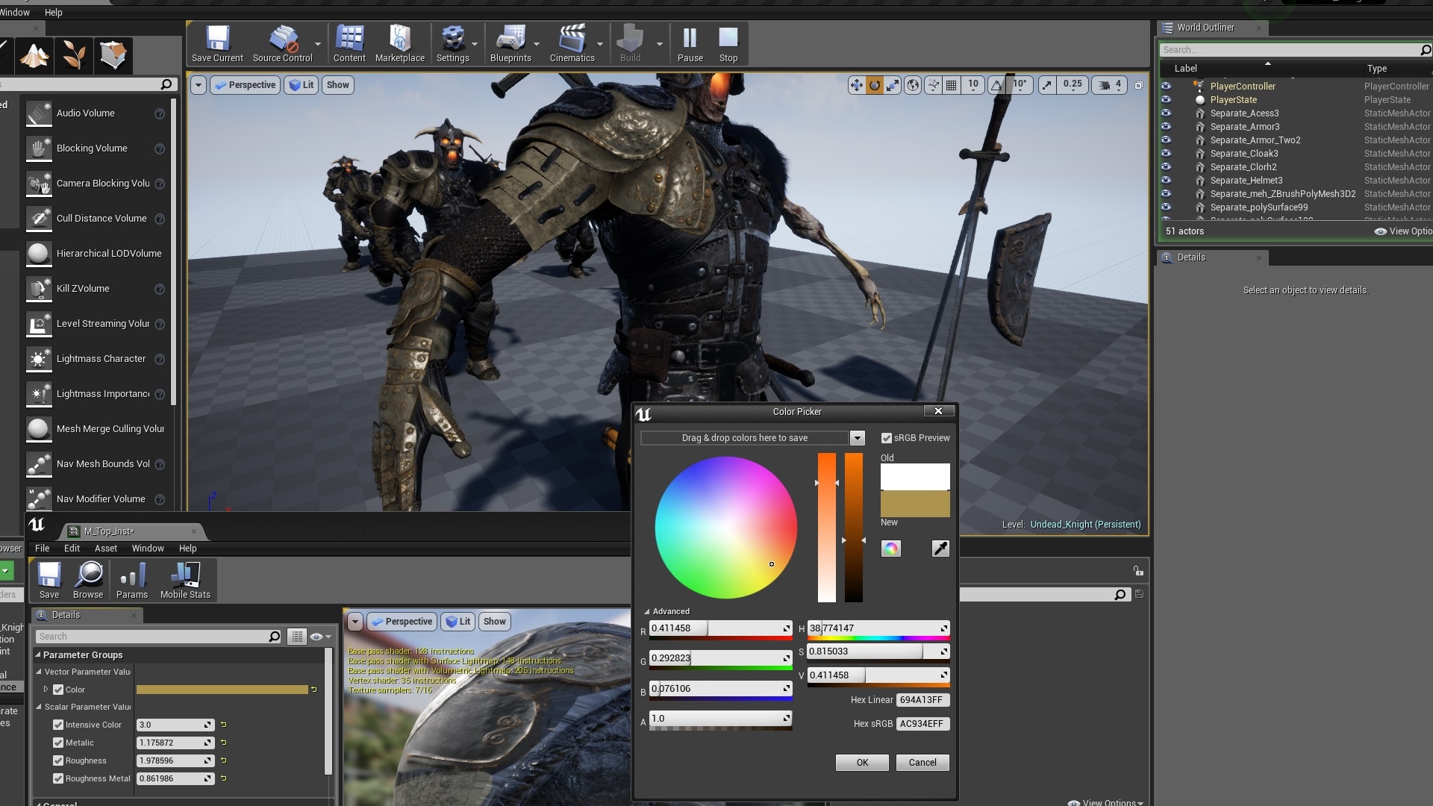Open the Asset menu in the material editor

[106, 548]
